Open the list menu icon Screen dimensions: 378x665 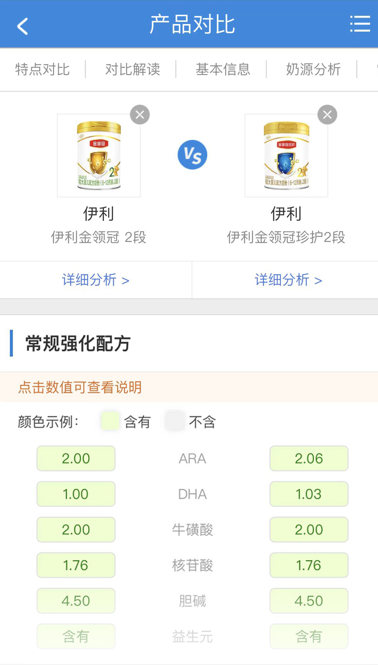point(360,24)
